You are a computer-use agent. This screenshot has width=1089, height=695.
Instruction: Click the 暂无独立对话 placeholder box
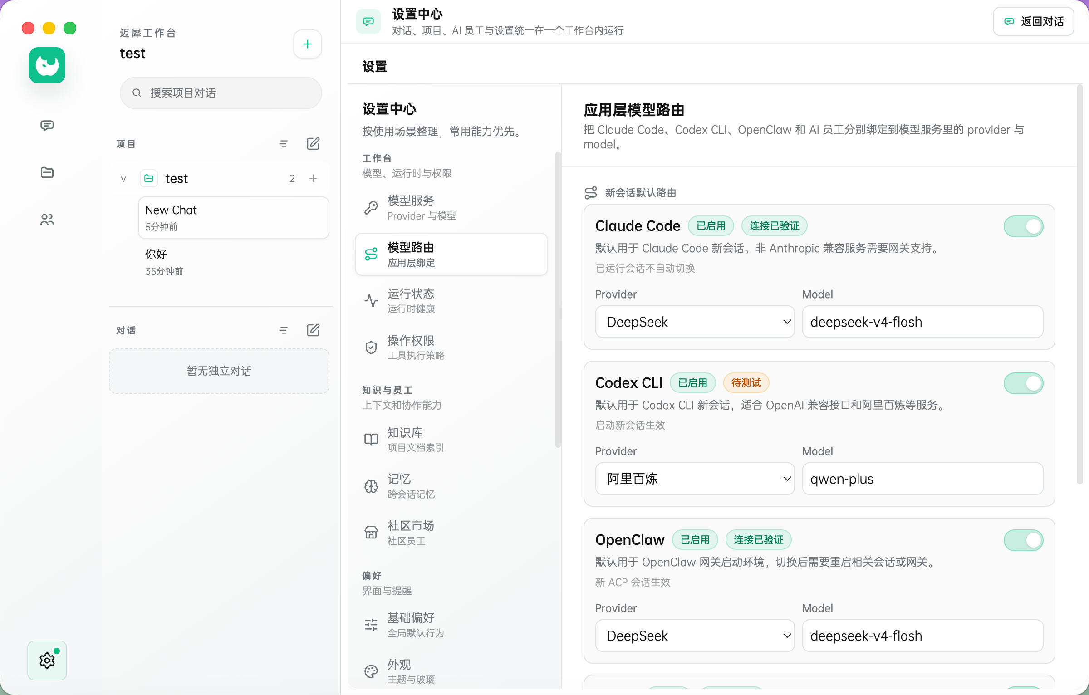pyautogui.click(x=219, y=371)
